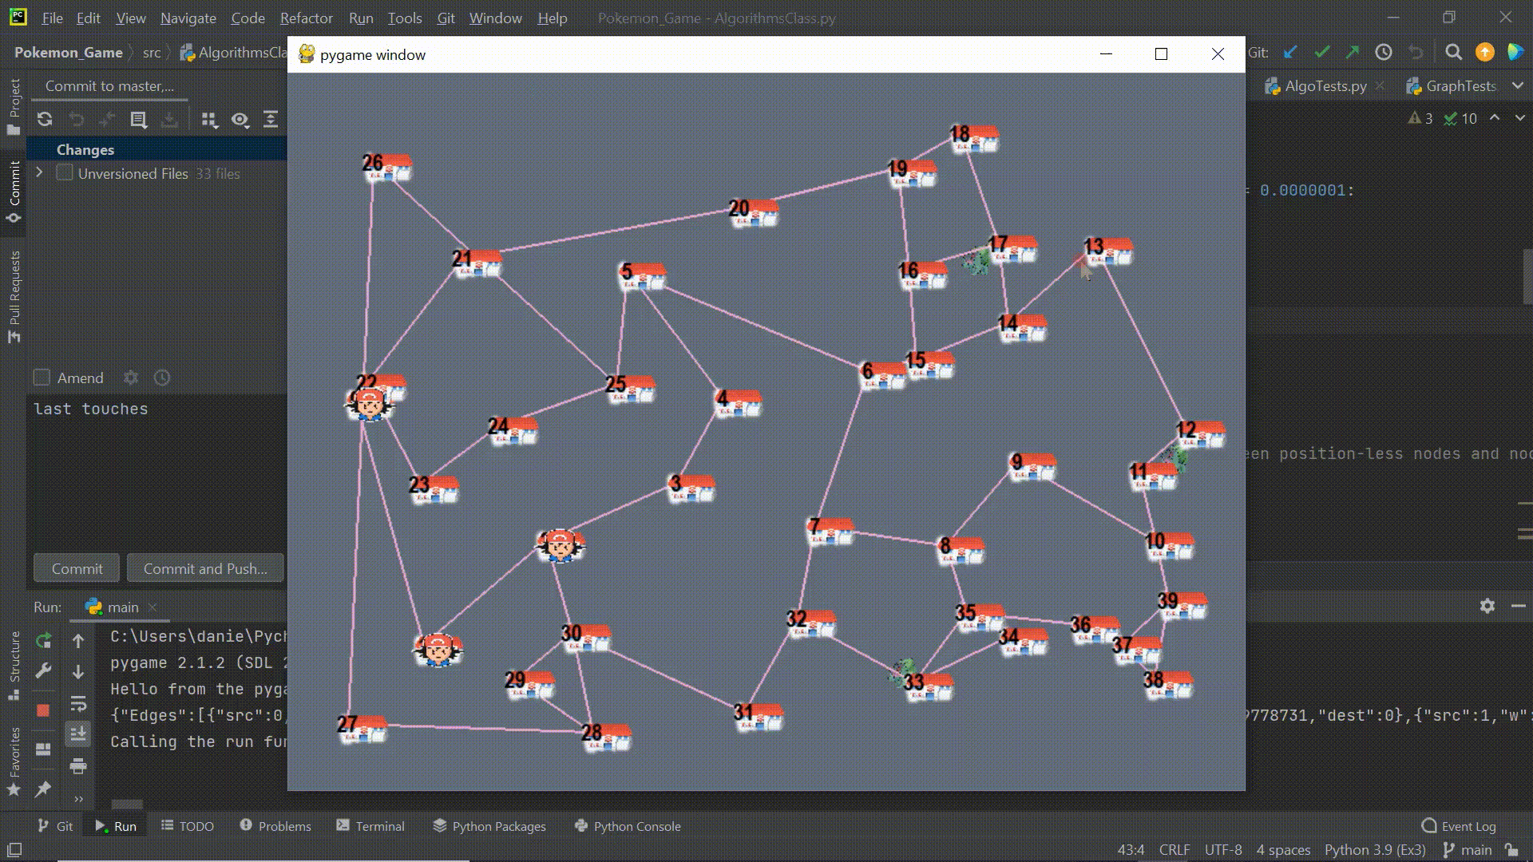Image resolution: width=1533 pixels, height=862 pixels.
Task: Click the Rerun main icon
Action: click(x=44, y=640)
